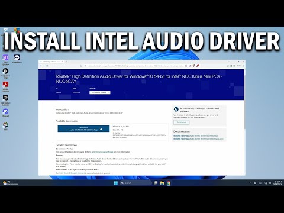Click the Automatically update your drivers heading
This screenshot has height=213, width=284.
tap(199, 109)
